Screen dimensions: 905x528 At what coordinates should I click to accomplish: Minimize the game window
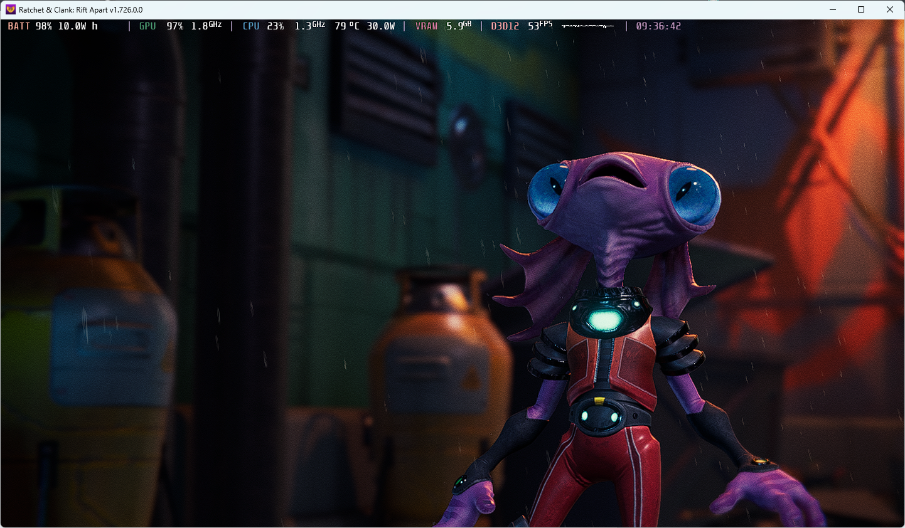click(833, 9)
